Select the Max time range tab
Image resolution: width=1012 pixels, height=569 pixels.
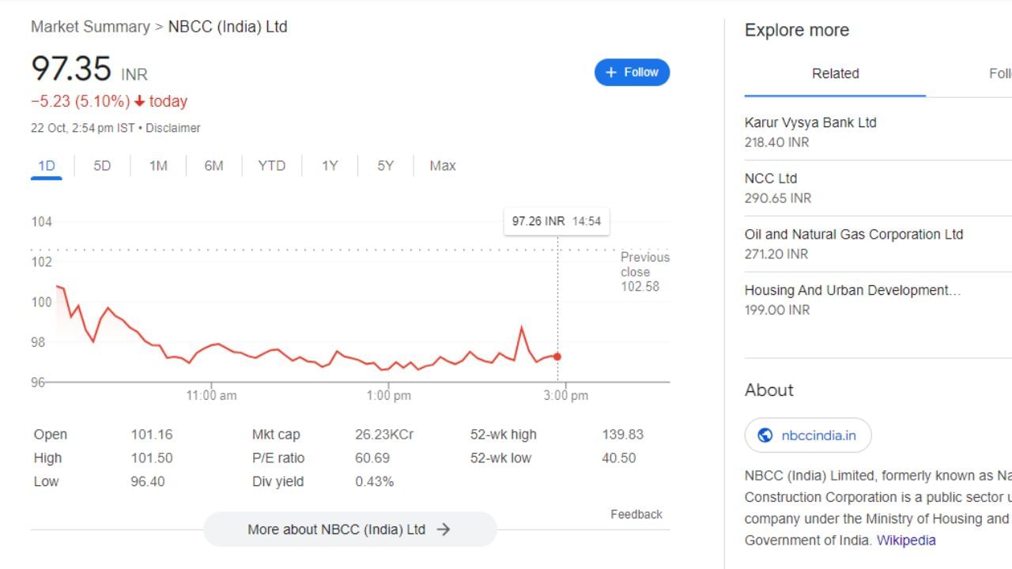[x=443, y=166]
